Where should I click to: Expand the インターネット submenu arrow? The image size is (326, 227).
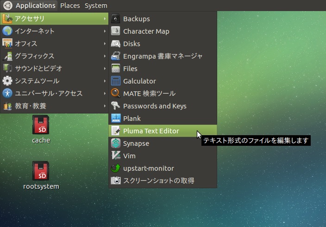(105, 31)
